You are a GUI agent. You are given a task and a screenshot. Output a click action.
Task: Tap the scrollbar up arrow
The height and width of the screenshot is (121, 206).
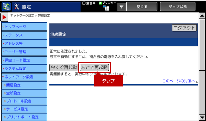click(x=202, y=16)
